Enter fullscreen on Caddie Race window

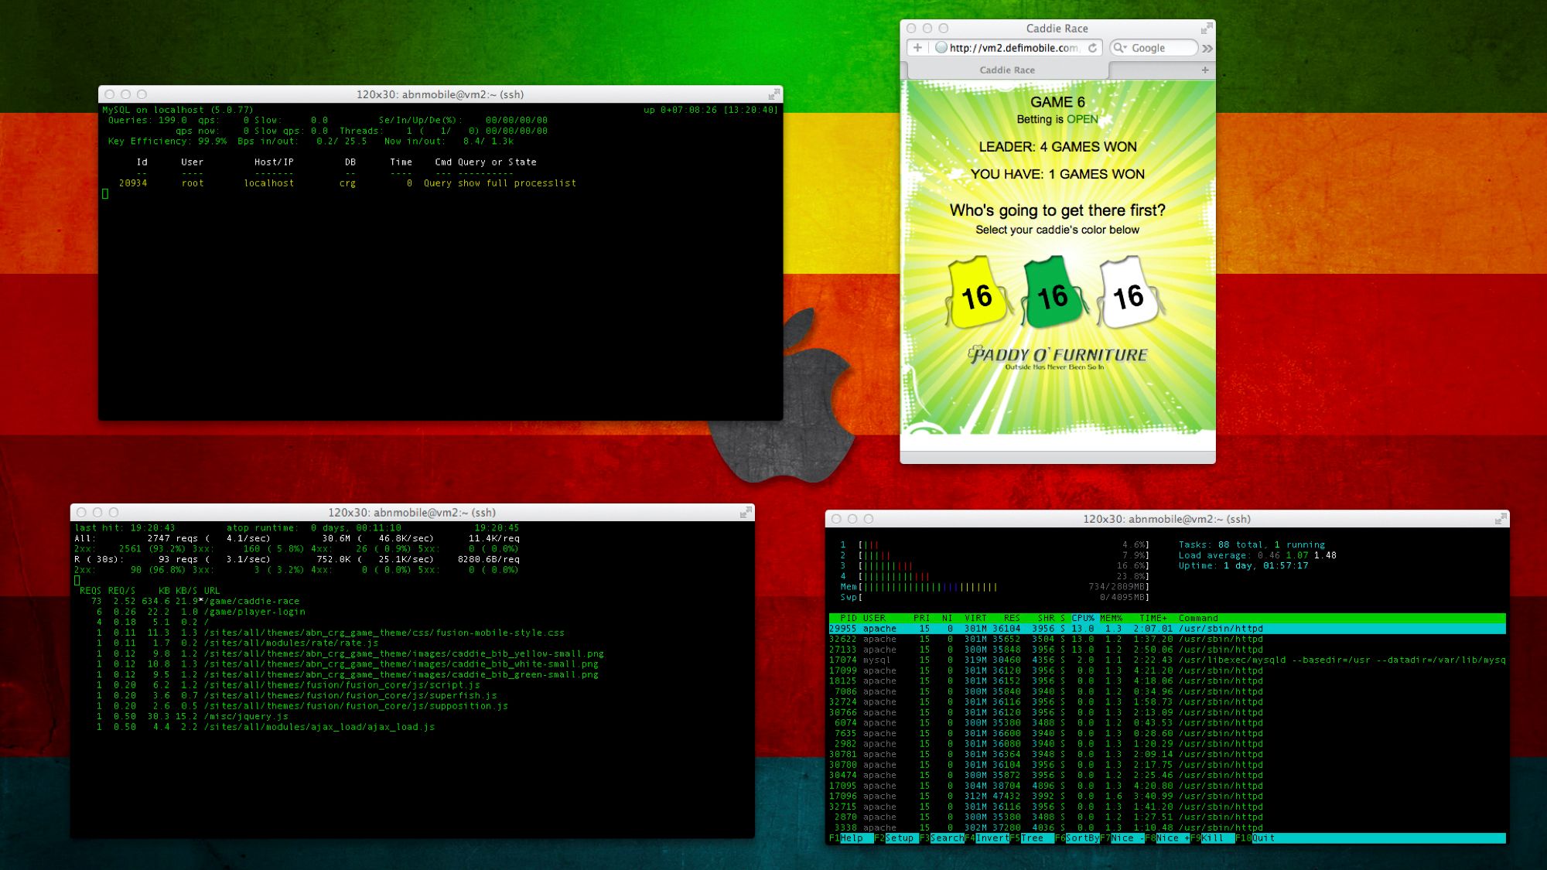[1206, 29]
